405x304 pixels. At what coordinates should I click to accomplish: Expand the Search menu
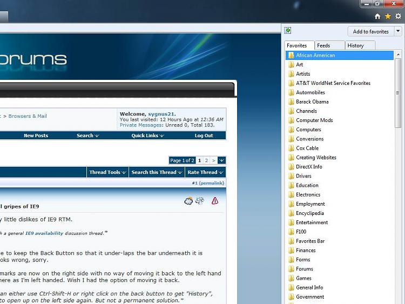pyautogui.click(x=87, y=136)
